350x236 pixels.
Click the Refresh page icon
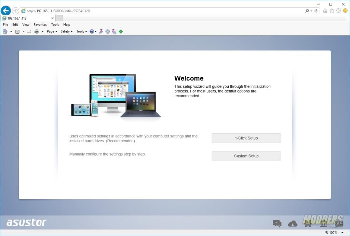pyautogui.click(x=316, y=11)
